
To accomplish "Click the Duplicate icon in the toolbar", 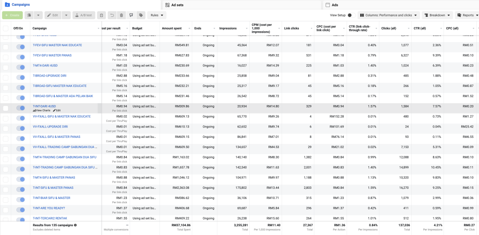I will click(29, 15).
